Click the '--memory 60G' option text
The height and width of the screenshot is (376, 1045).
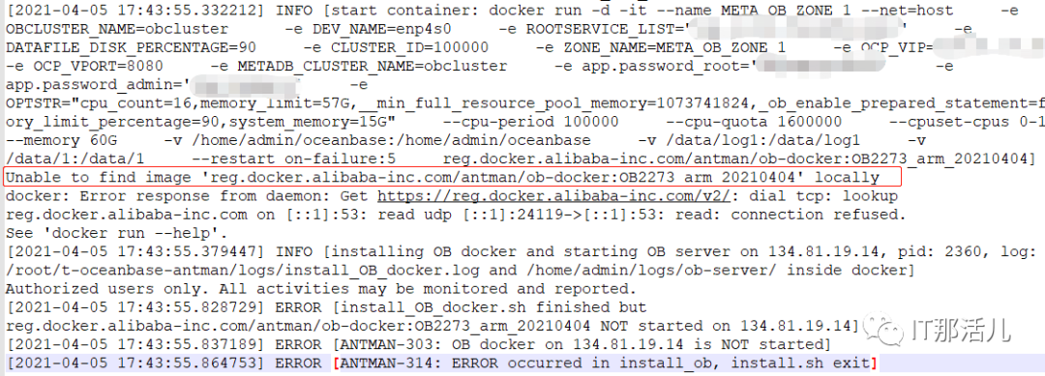coord(61,140)
